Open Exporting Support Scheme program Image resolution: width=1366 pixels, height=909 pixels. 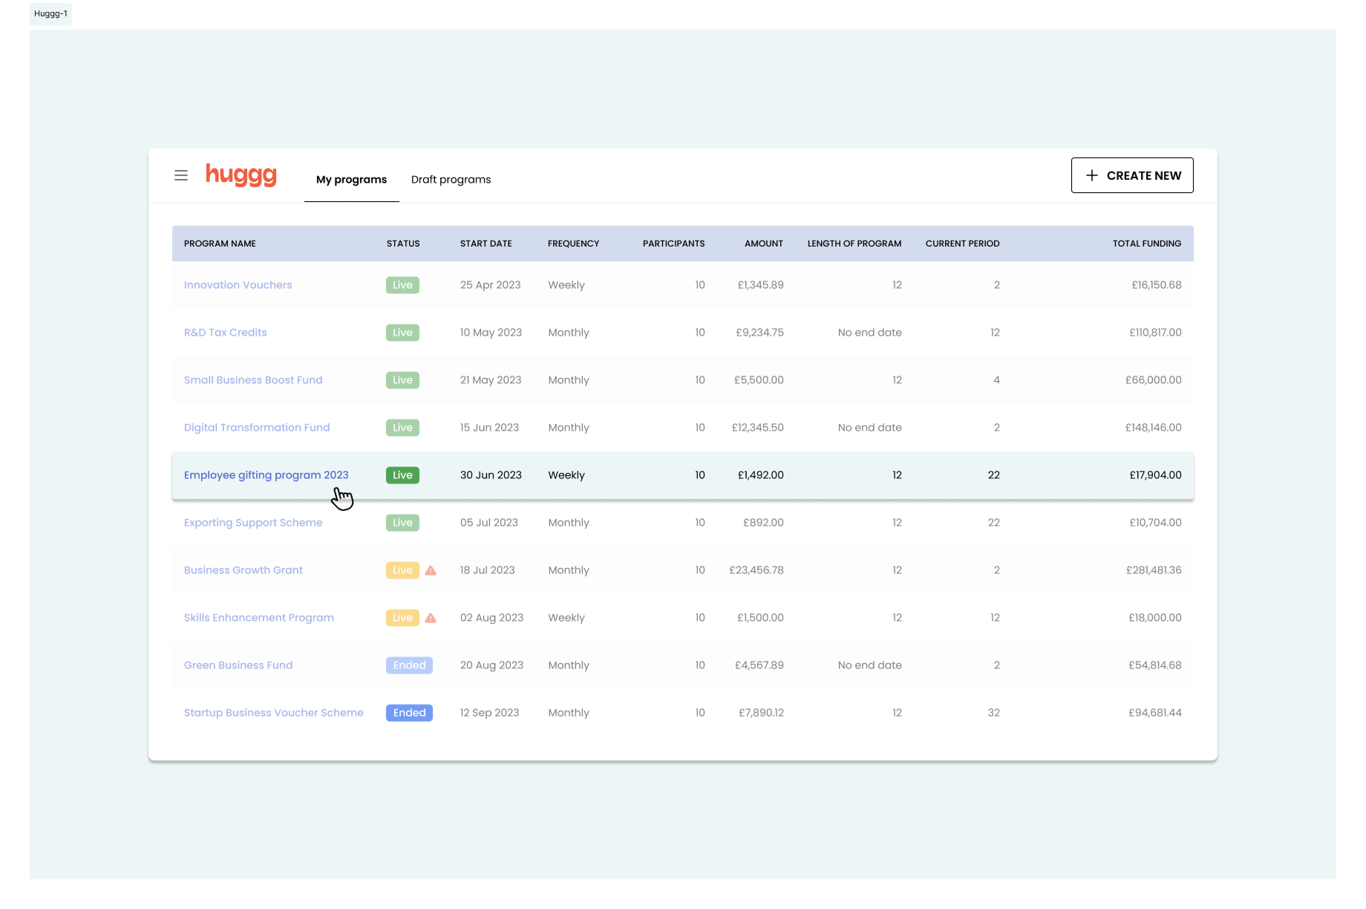(253, 523)
